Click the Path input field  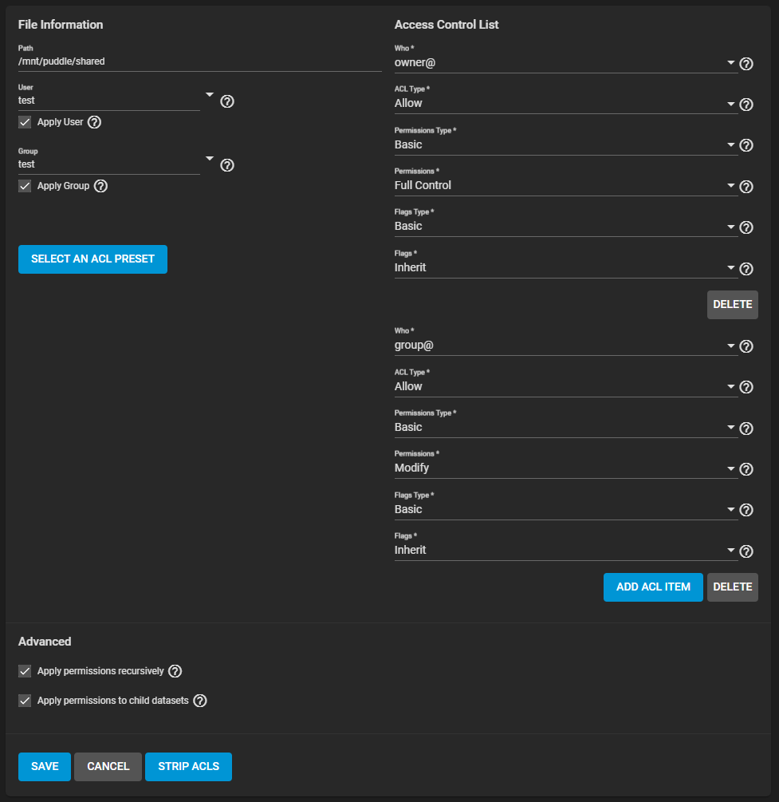click(200, 61)
